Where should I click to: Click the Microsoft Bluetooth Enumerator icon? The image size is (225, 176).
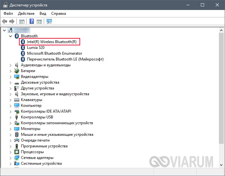(23, 53)
